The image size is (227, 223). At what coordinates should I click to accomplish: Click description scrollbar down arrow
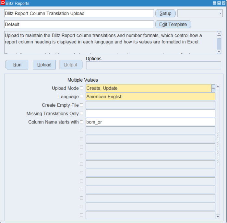tap(219, 52)
